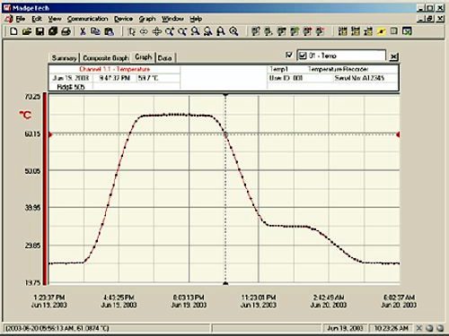Click the status bar Jun 19, 2003 date

[345, 328]
